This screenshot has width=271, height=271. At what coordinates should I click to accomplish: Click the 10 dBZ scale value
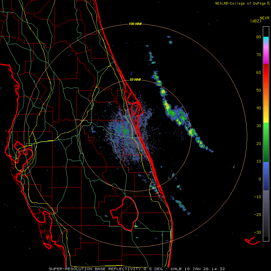259,161
